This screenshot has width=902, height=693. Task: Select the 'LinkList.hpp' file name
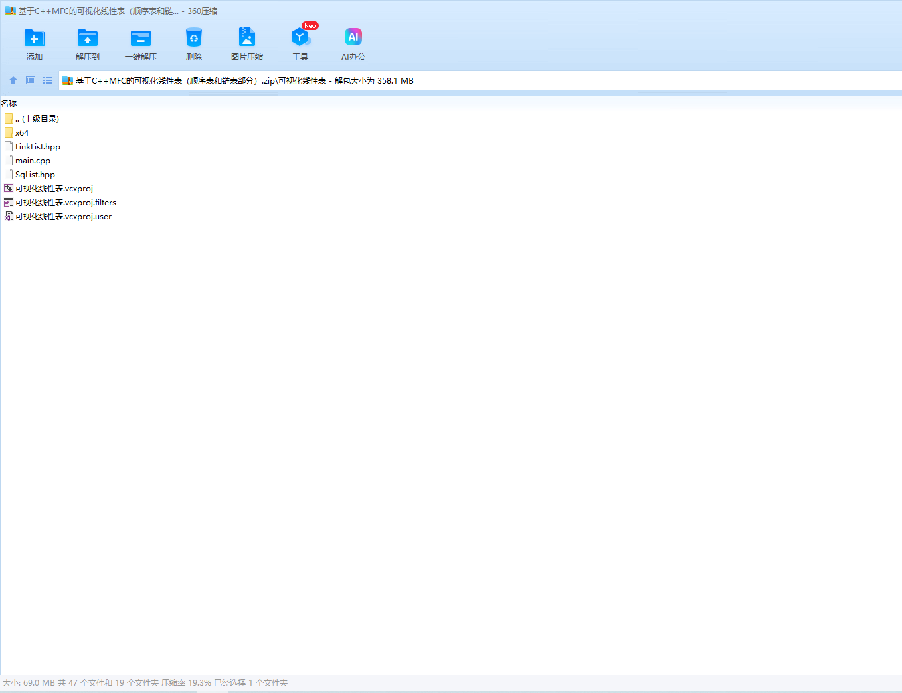tap(38, 147)
